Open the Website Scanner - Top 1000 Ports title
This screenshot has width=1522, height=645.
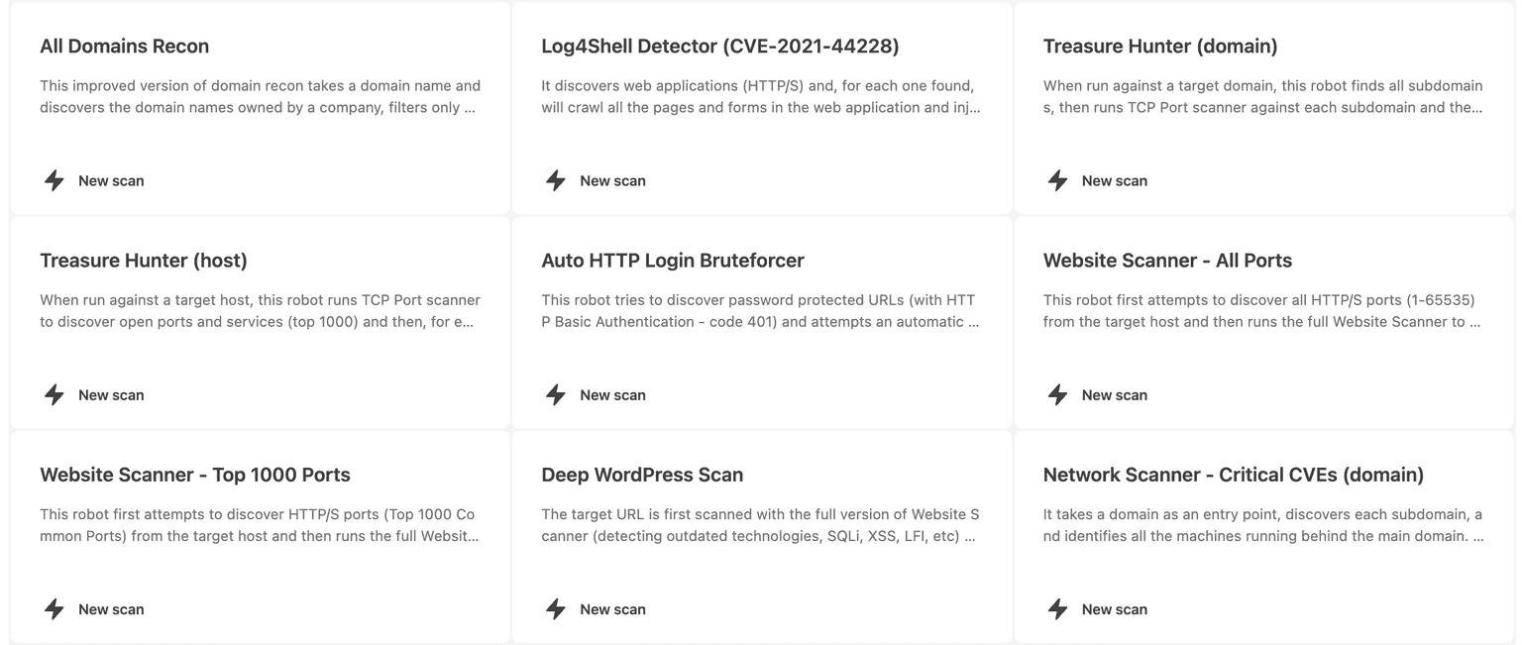pos(195,475)
